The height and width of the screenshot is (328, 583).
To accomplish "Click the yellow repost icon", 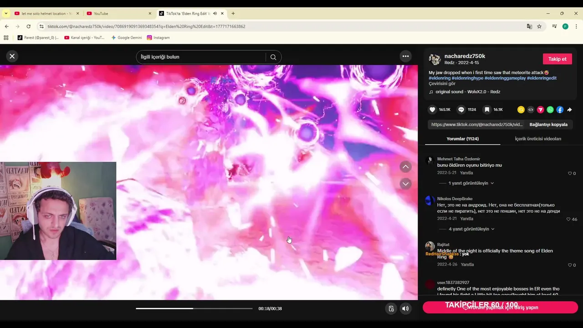I will 521,110.
